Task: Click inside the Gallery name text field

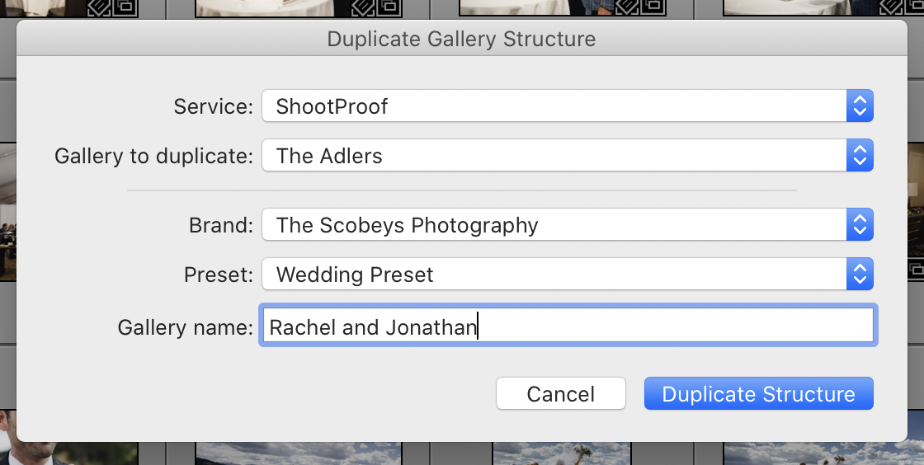Action: point(568,325)
